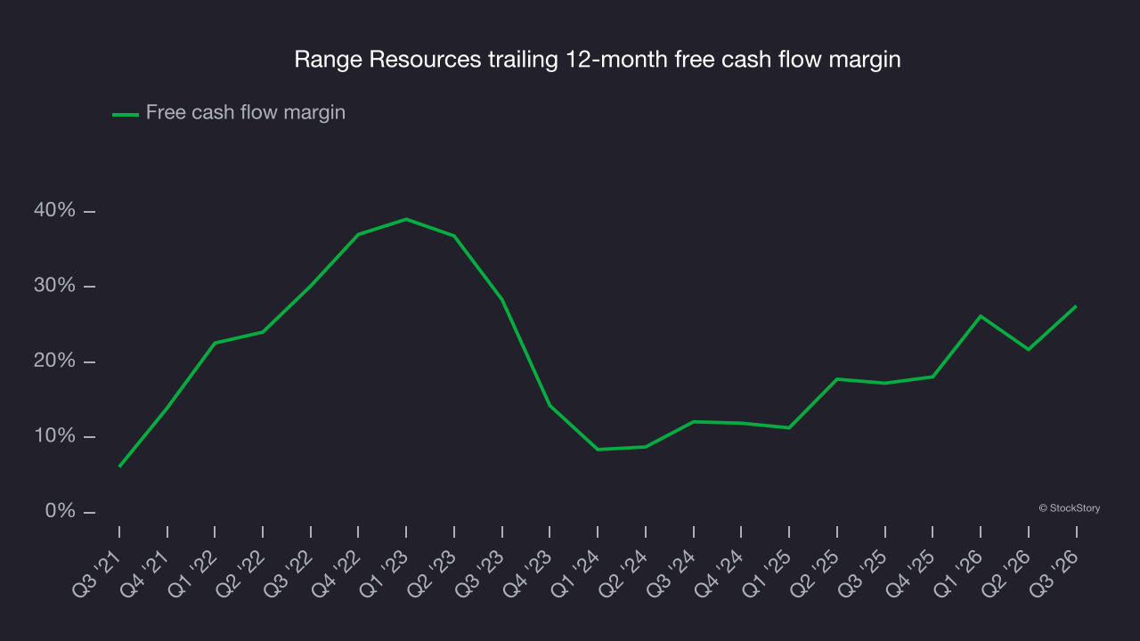Click the line's peak at Q1 '23
Screen dimensions: 1140x641
(406, 219)
